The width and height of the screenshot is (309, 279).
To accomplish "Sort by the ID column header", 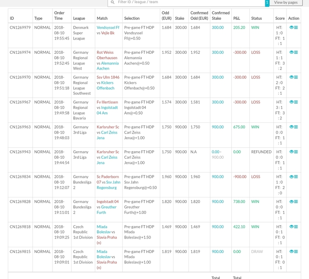I will click(12, 19).
